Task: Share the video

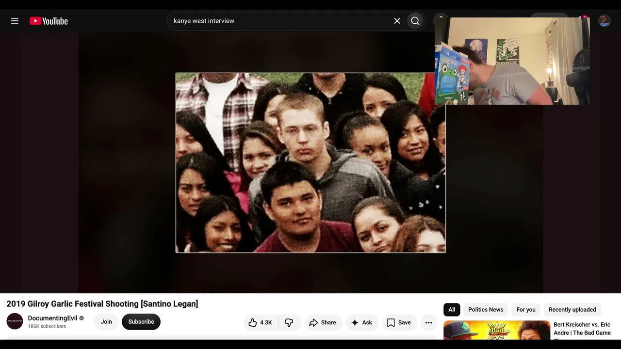Action: click(x=323, y=322)
